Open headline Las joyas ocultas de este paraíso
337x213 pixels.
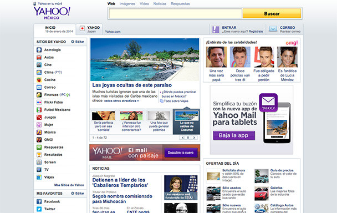[132, 85]
